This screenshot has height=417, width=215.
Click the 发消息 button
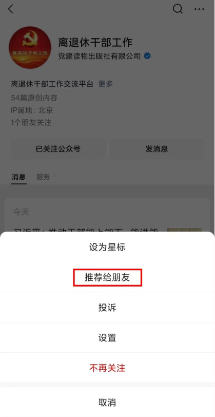[x=157, y=148]
